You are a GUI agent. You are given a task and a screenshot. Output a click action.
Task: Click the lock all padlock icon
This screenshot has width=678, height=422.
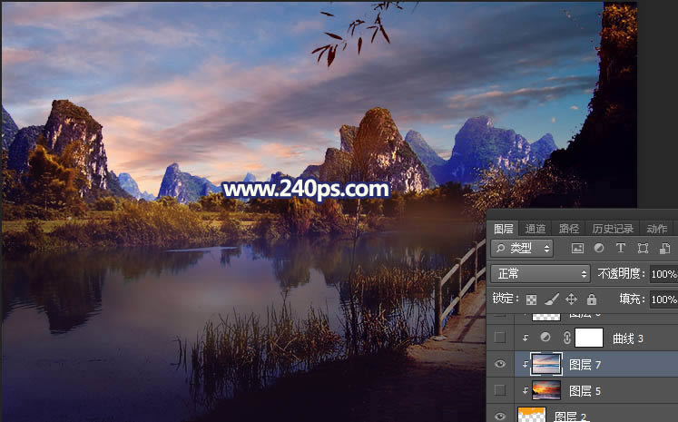click(591, 299)
